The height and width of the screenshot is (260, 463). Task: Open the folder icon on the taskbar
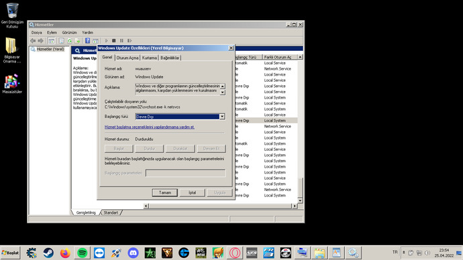click(x=319, y=253)
